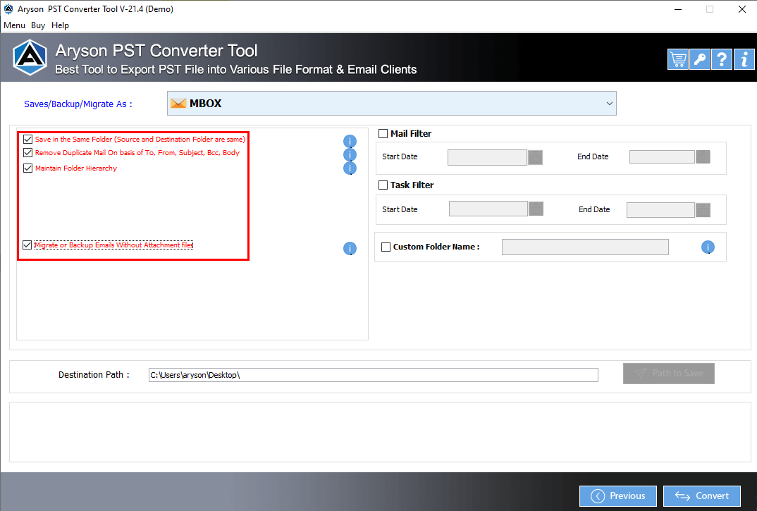Open the question mark help icon
Viewport: 757px width, 511px height.
722,59
